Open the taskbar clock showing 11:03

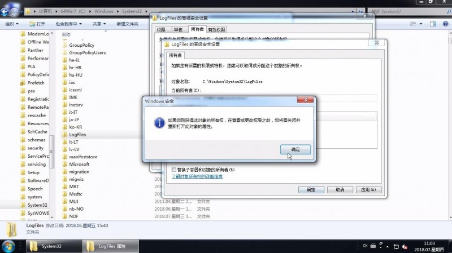coord(429,246)
